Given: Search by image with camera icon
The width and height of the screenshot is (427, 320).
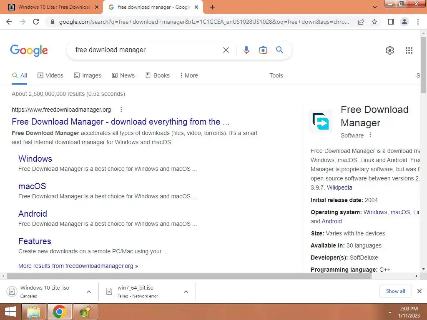Looking at the screenshot, I should point(263,50).
